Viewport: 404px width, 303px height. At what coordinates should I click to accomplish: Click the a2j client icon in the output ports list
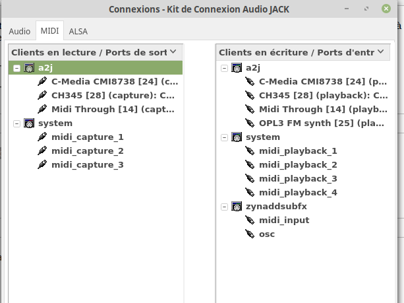[28, 67]
